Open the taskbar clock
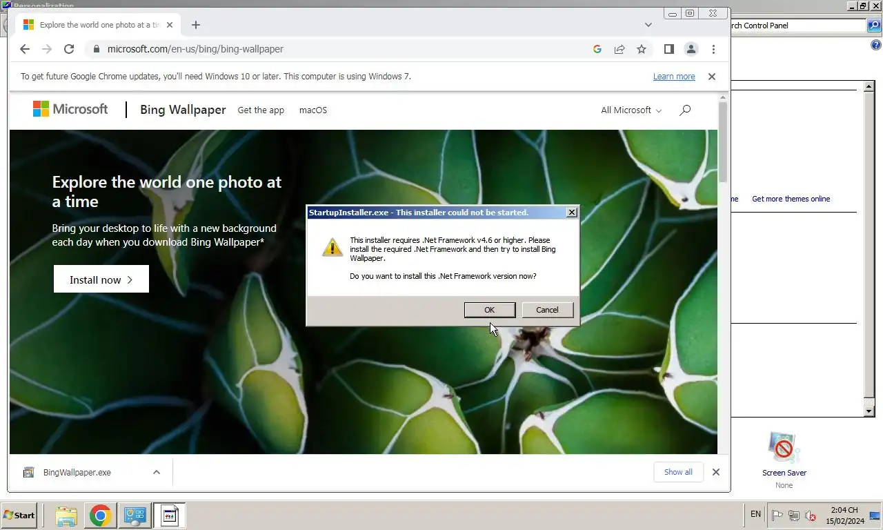The image size is (883, 530). pyautogui.click(x=844, y=515)
